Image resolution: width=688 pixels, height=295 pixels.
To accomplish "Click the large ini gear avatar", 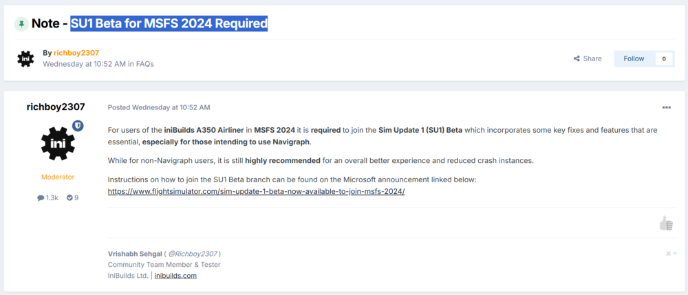I will [58, 143].
